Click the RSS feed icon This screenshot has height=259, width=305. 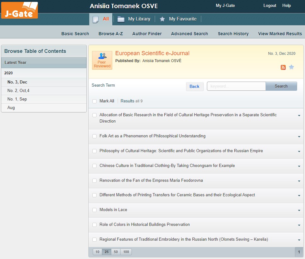point(283,67)
